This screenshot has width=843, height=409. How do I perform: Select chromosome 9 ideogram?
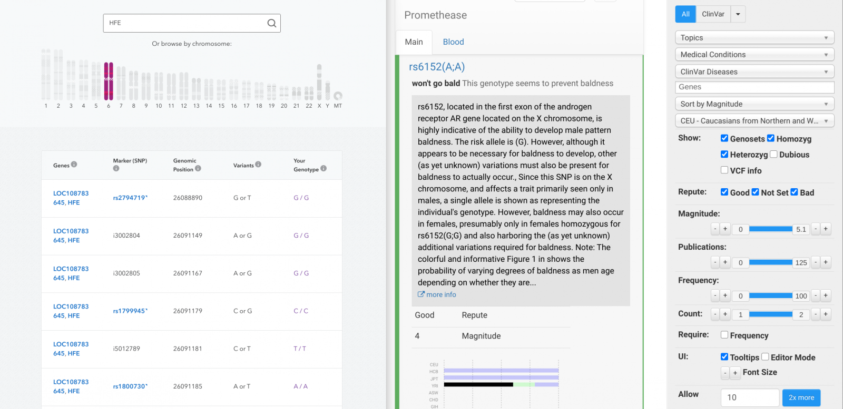coord(146,86)
